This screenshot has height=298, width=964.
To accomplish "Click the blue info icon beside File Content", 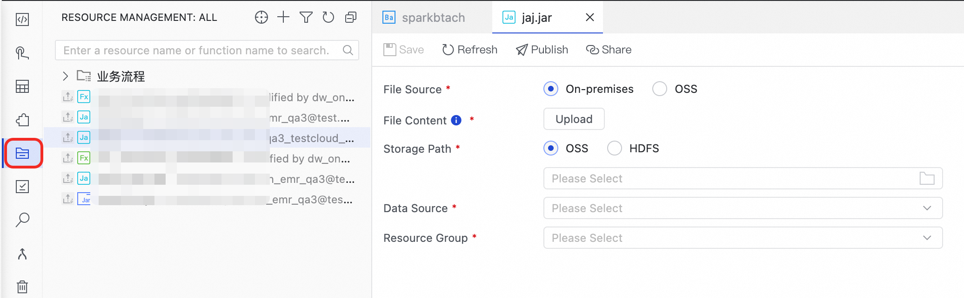I will 456,120.
